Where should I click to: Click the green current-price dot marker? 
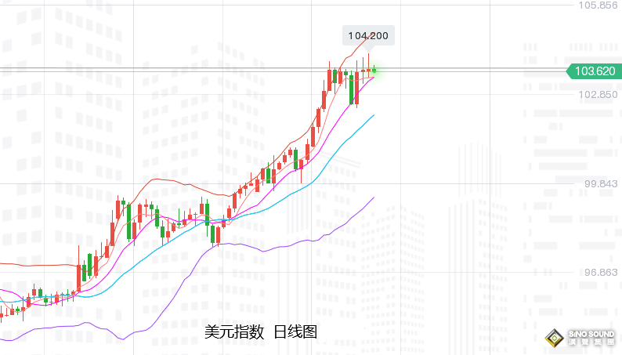tap(374, 71)
